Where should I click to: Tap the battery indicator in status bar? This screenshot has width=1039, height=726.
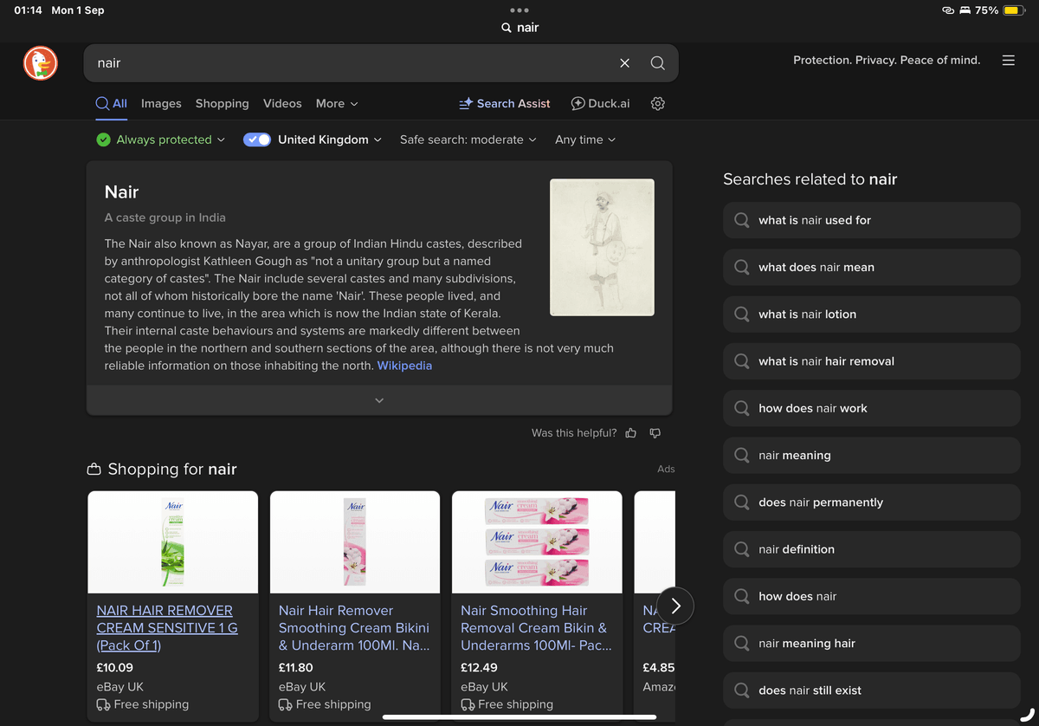tap(1014, 10)
